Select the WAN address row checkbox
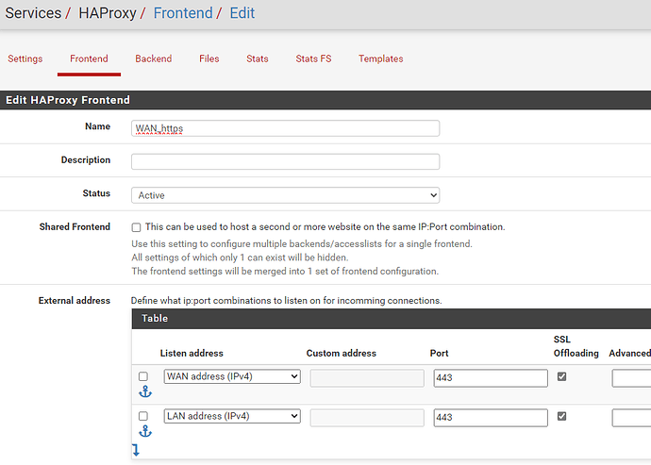The image size is (651, 465). pyautogui.click(x=143, y=376)
